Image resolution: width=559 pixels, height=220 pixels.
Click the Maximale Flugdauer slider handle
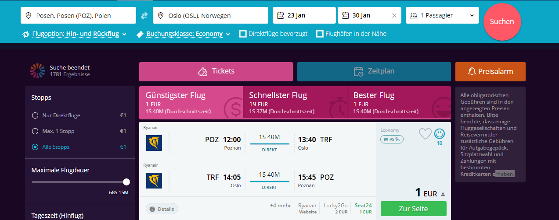click(126, 182)
